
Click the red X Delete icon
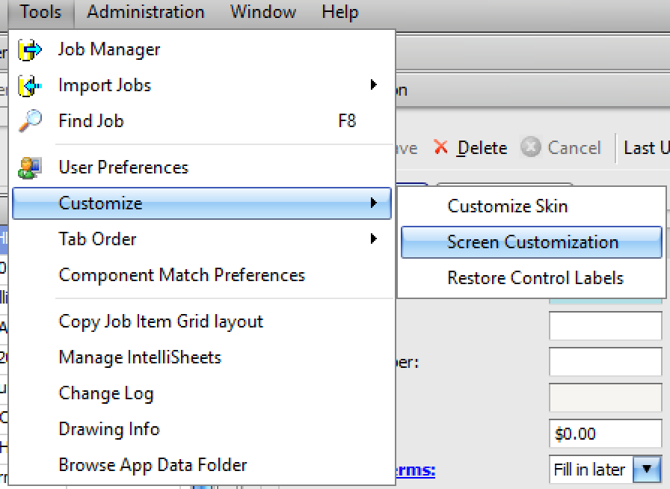coord(441,148)
